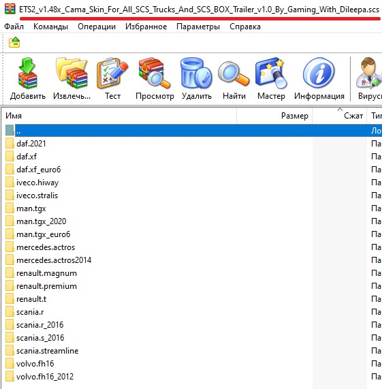Sort by the Размер column header
Image resolution: width=382 pixels, height=389 pixels.
point(274,116)
